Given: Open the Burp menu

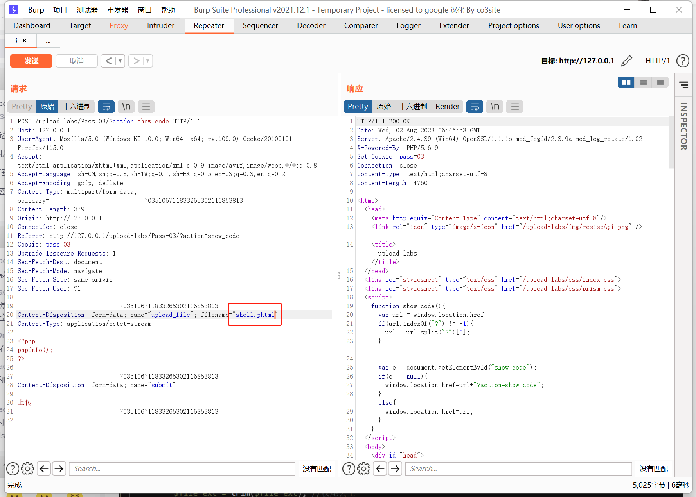Looking at the screenshot, I should (36, 10).
